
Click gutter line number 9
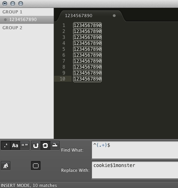(x=64, y=73)
